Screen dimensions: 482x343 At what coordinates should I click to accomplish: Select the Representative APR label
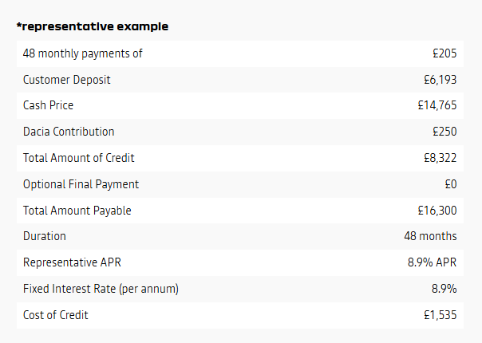pyautogui.click(x=72, y=262)
